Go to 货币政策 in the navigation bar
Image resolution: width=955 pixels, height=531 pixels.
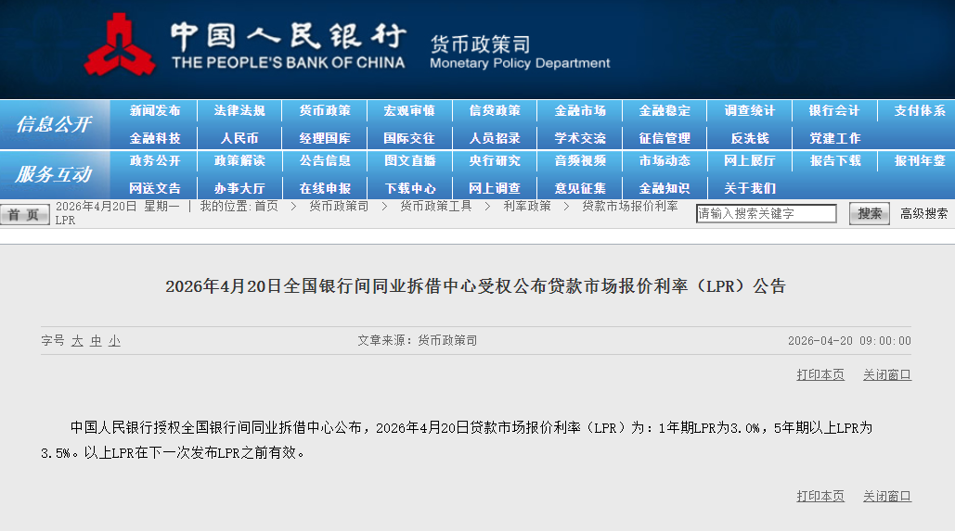(x=325, y=110)
